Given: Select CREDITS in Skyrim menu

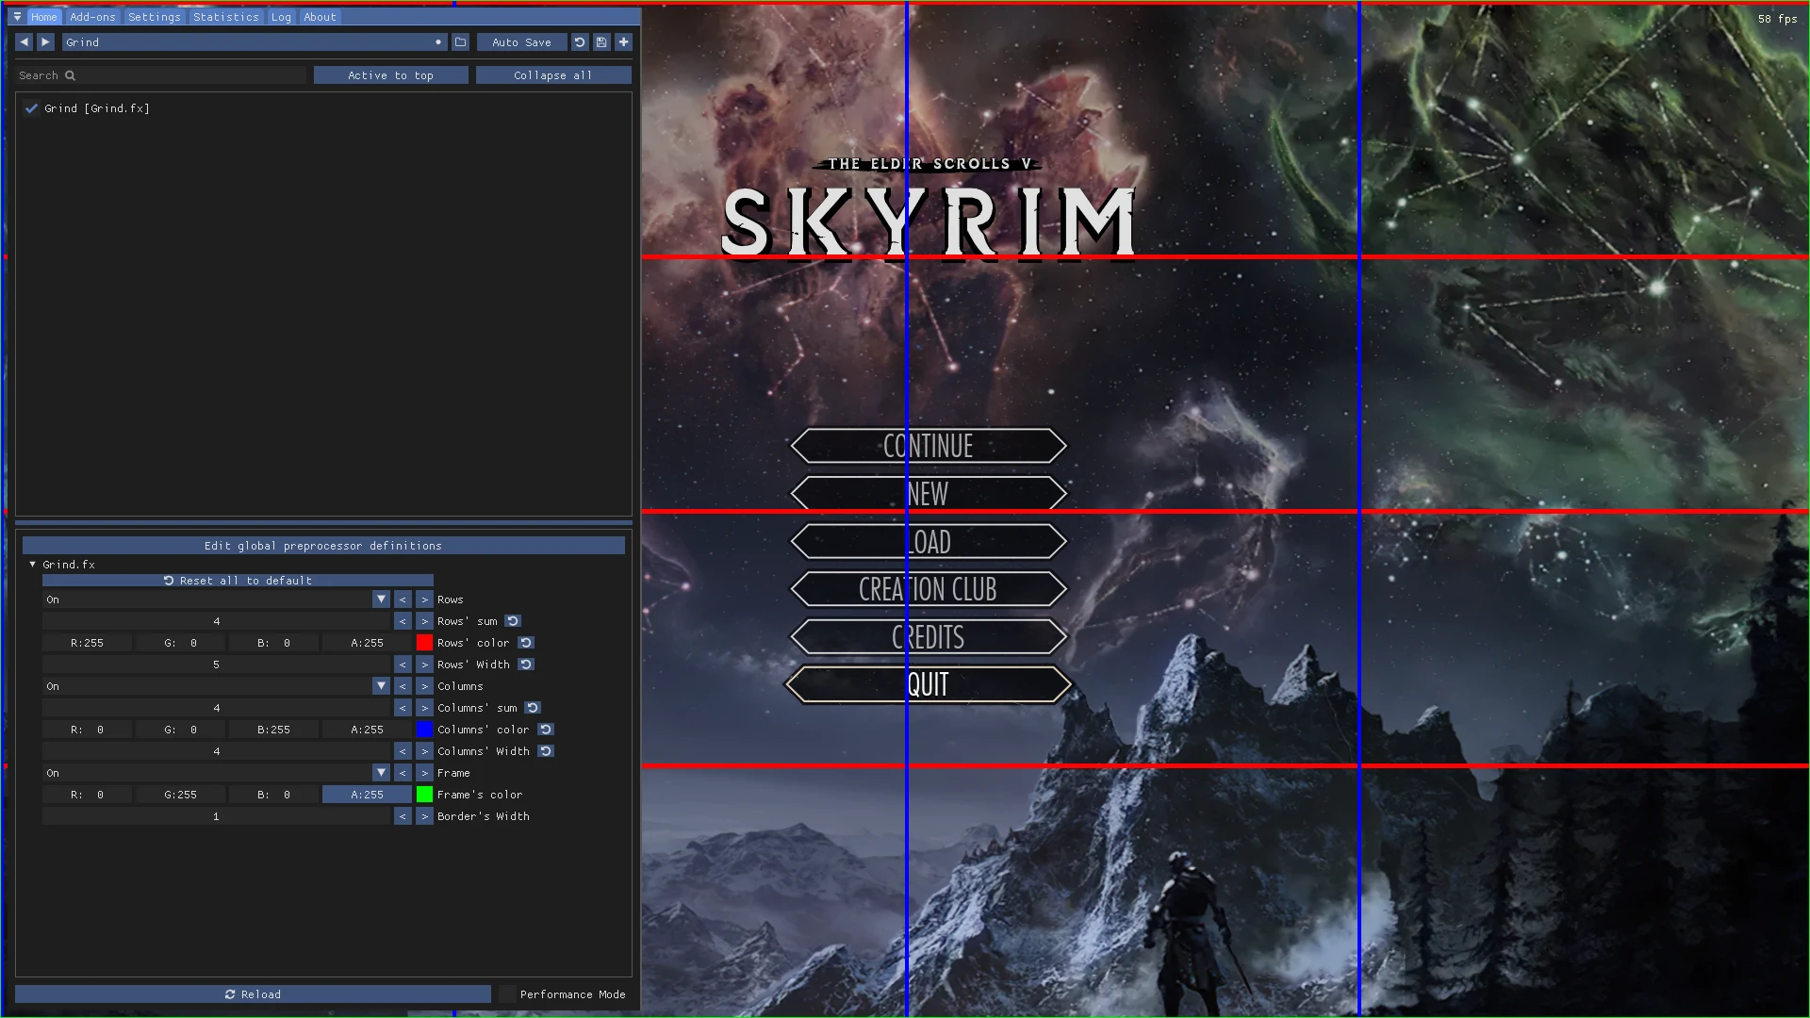Looking at the screenshot, I should point(929,637).
